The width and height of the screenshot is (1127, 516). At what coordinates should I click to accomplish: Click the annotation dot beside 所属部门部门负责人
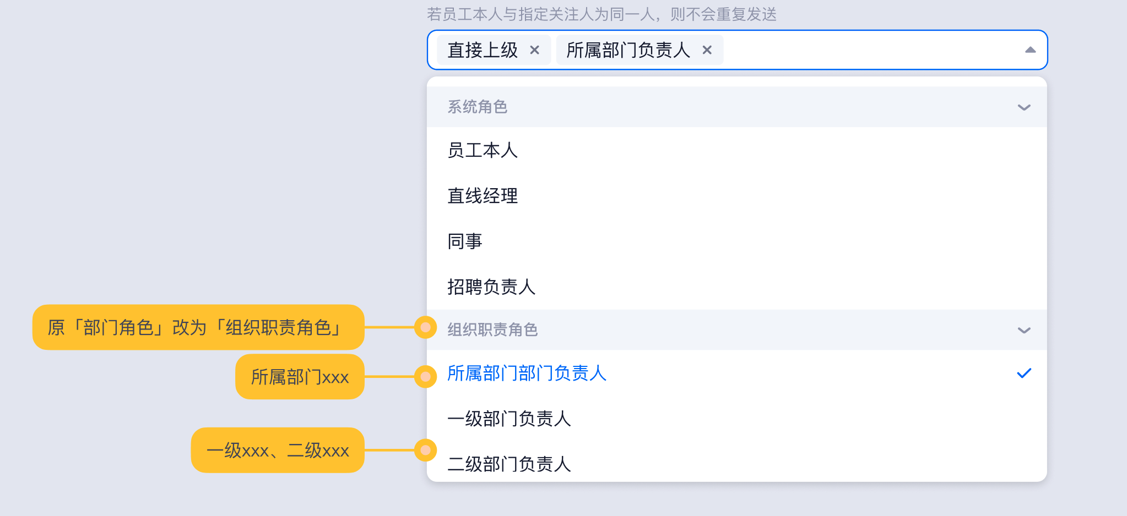coord(425,377)
